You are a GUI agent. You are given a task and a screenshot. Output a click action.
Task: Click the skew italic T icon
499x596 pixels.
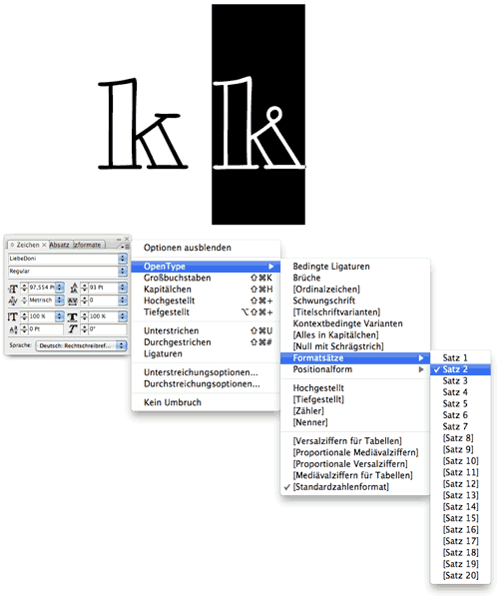(x=73, y=329)
